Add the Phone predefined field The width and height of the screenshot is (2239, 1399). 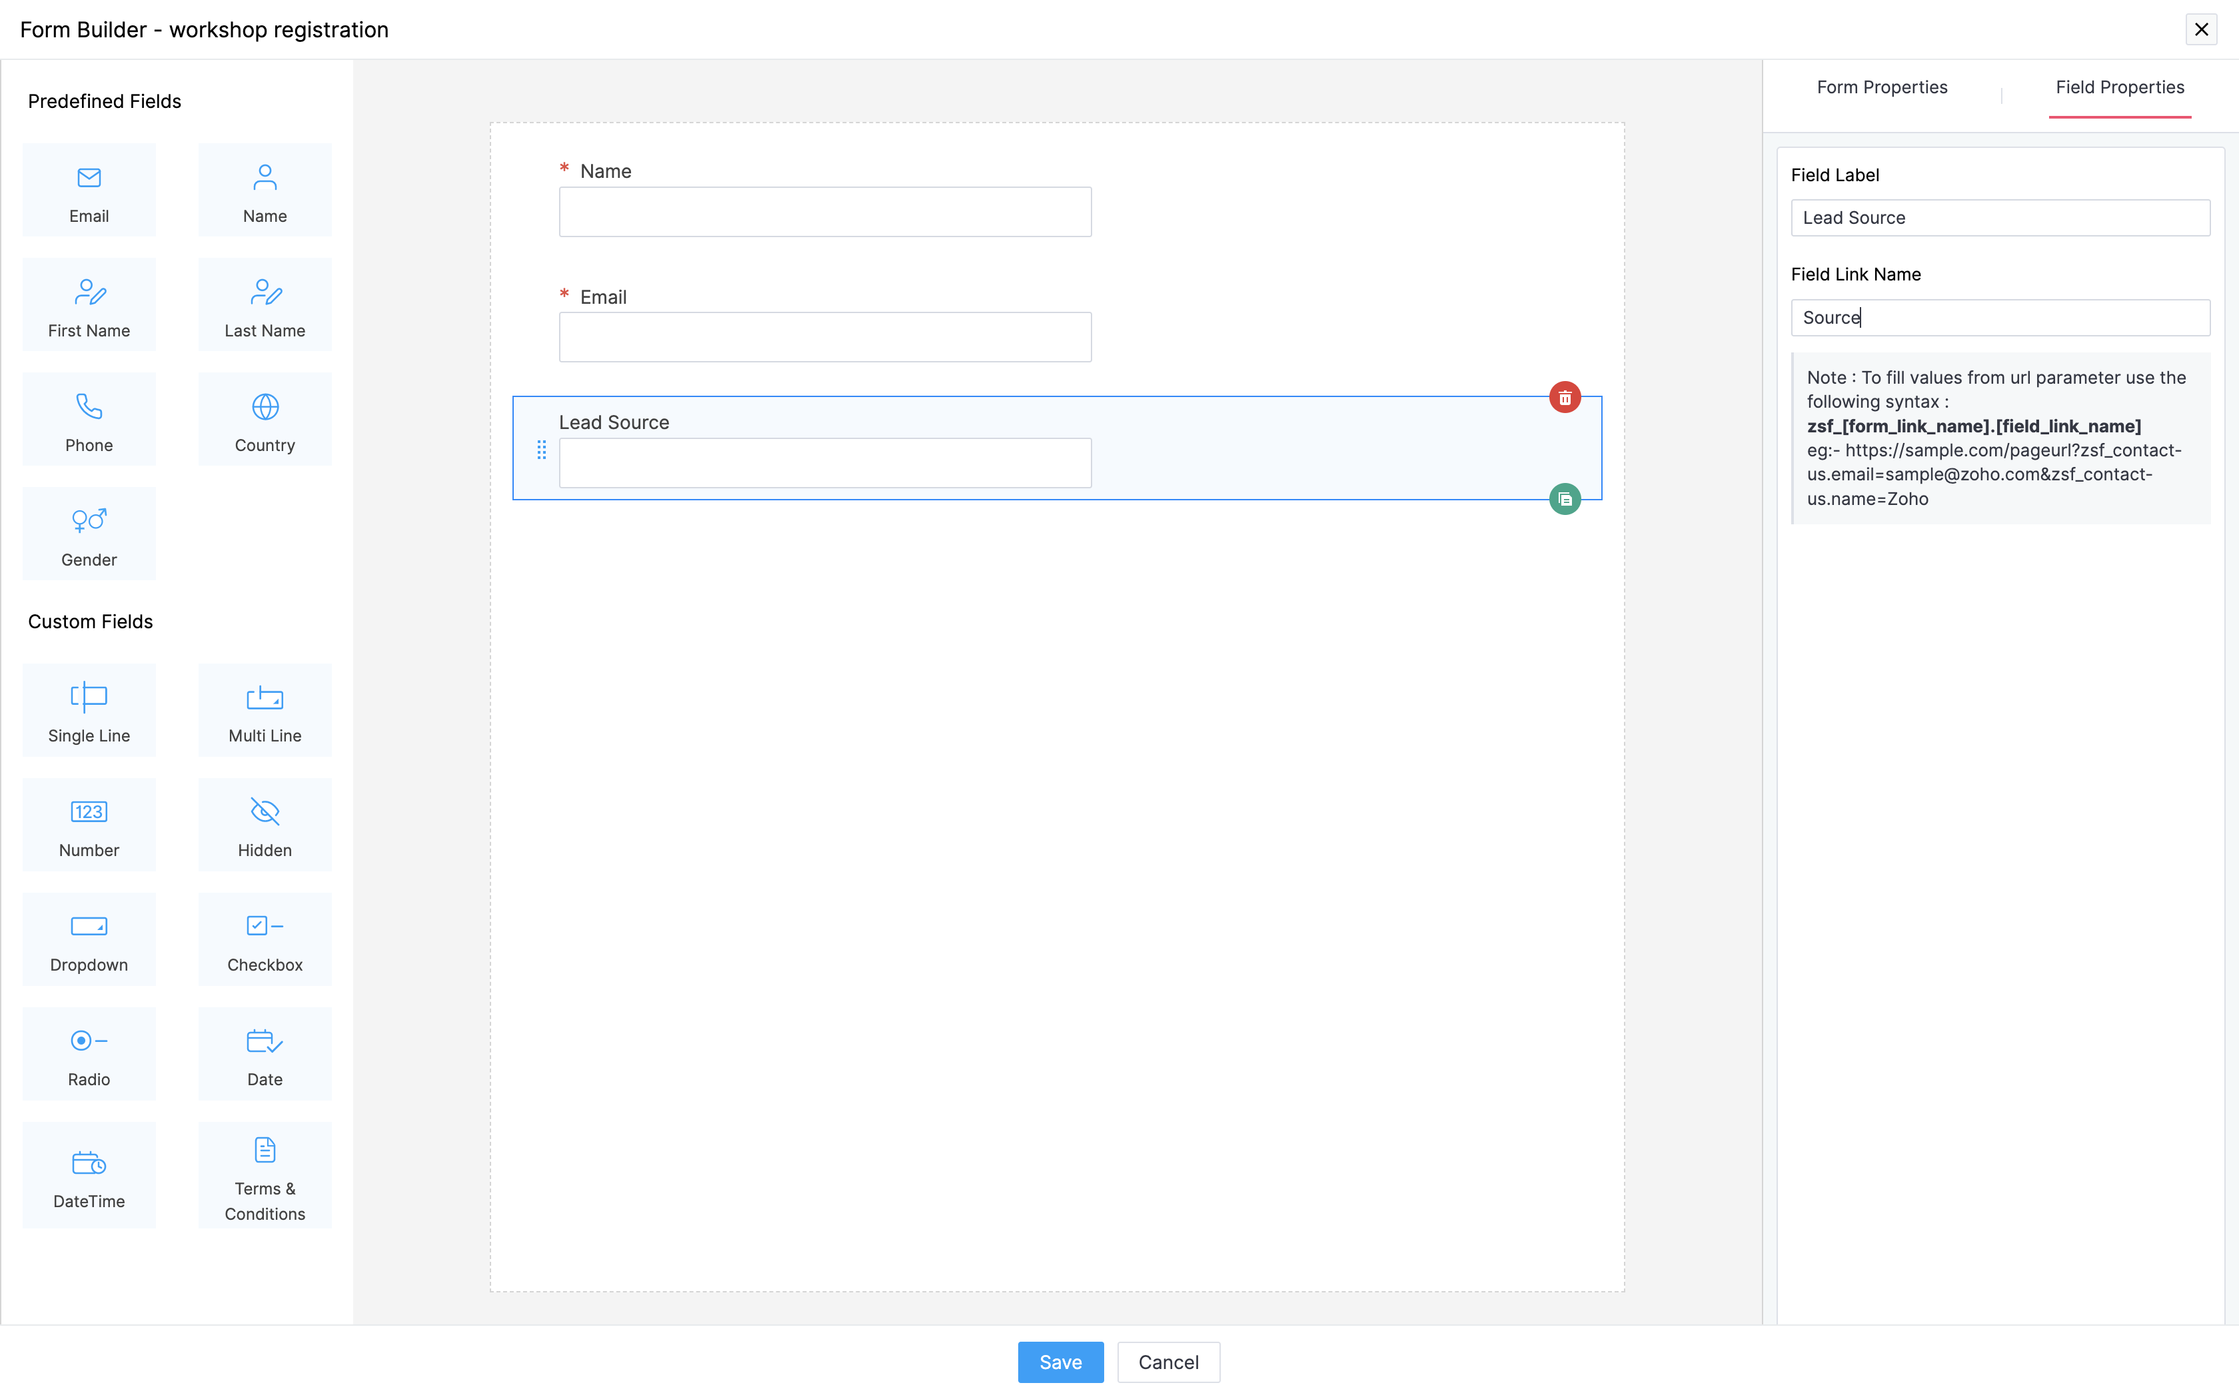(89, 419)
